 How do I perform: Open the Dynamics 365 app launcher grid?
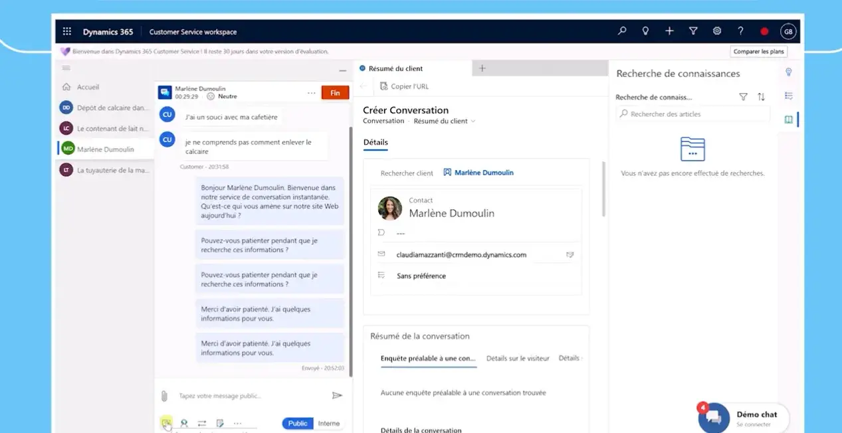(66, 31)
